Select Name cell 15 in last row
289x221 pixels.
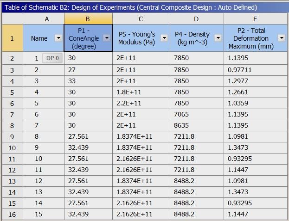(44, 214)
